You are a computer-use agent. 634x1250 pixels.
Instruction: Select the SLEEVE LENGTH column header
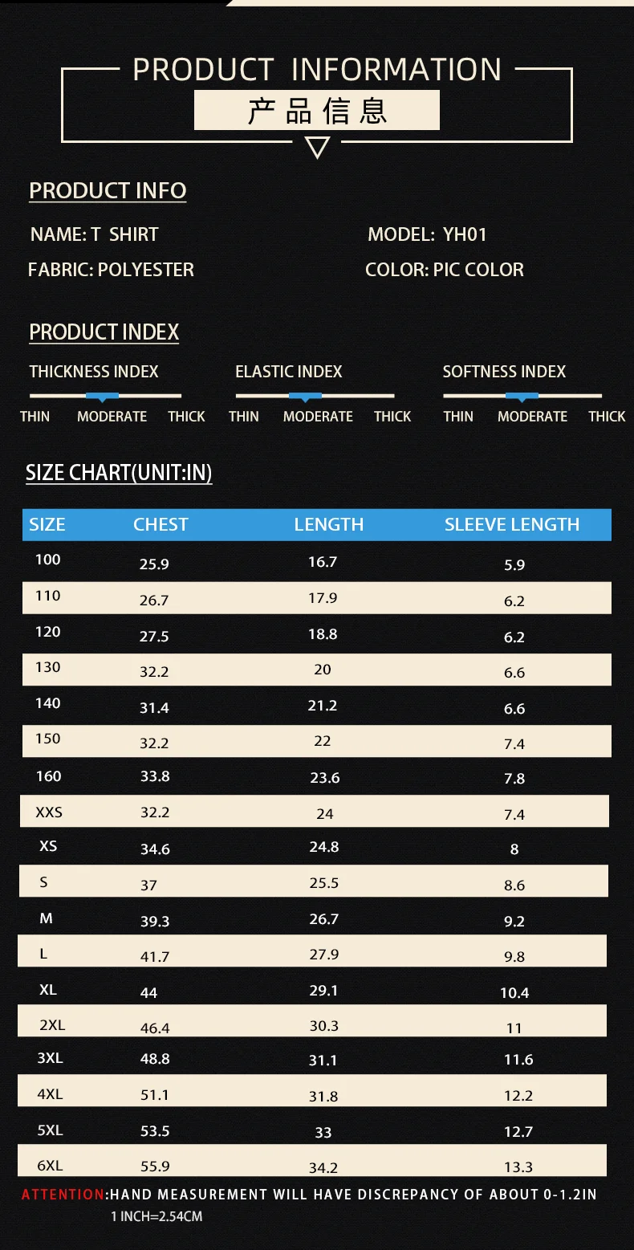[x=512, y=524]
